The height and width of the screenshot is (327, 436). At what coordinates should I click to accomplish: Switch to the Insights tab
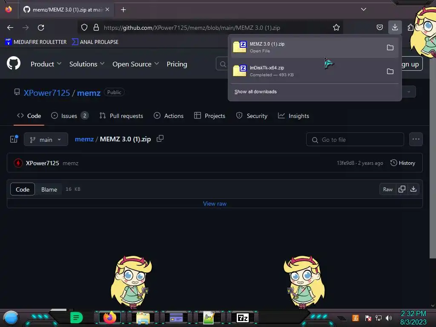point(293,116)
